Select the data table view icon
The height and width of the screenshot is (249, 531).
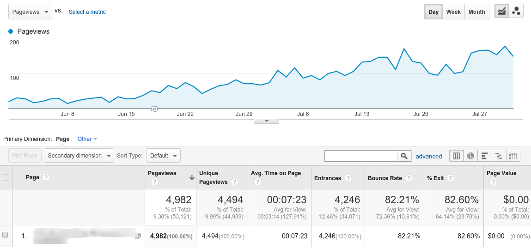click(x=456, y=156)
